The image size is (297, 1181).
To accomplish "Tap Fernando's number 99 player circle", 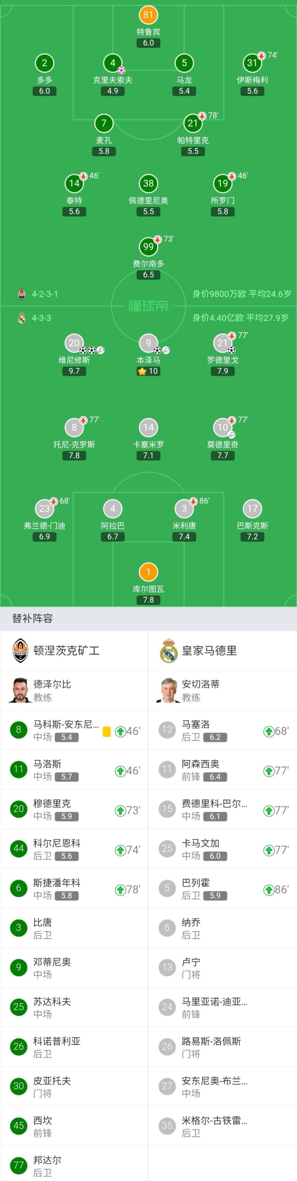I will pos(148,247).
